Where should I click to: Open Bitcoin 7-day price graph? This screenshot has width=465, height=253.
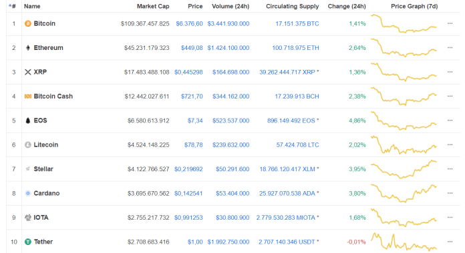tap(404, 24)
